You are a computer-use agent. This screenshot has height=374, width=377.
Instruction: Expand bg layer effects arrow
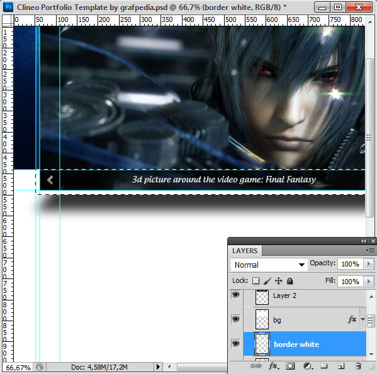363,319
